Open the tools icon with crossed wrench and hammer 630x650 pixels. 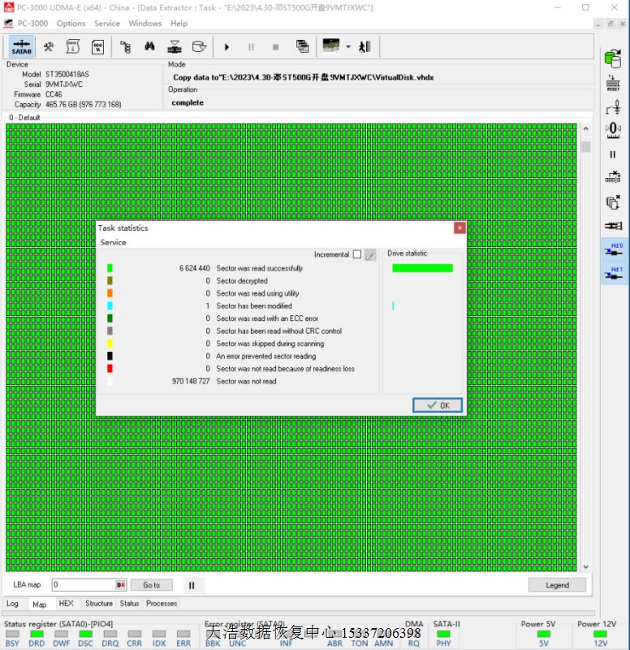click(x=49, y=47)
